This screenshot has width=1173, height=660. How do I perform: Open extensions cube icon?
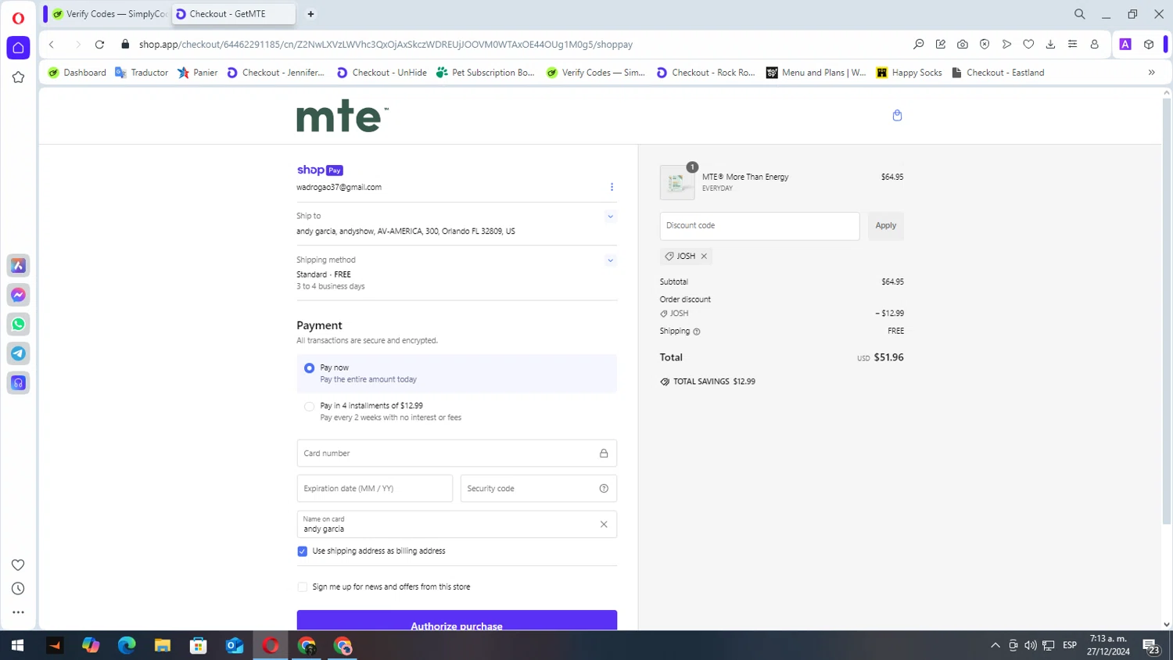coord(1149,45)
